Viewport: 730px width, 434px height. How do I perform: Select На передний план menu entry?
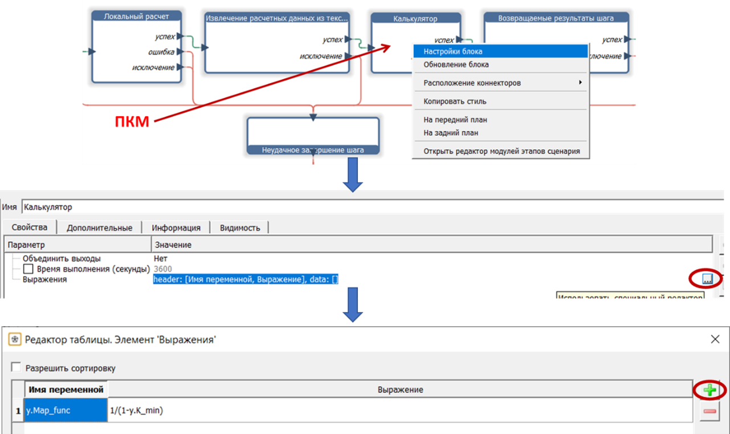500,120
